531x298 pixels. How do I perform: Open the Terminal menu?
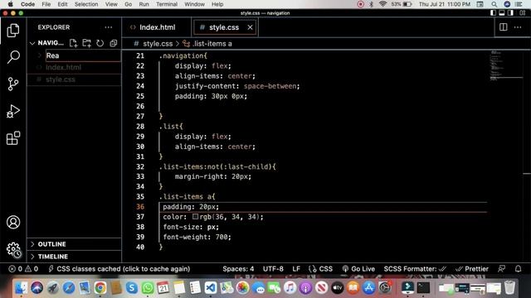(x=167, y=4)
